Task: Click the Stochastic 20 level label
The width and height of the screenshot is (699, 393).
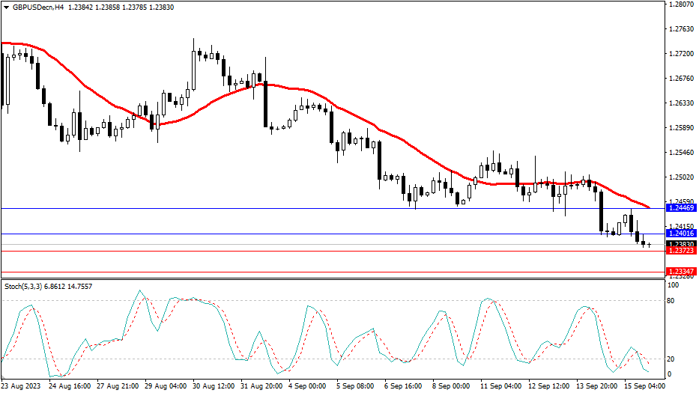Action: pos(672,358)
